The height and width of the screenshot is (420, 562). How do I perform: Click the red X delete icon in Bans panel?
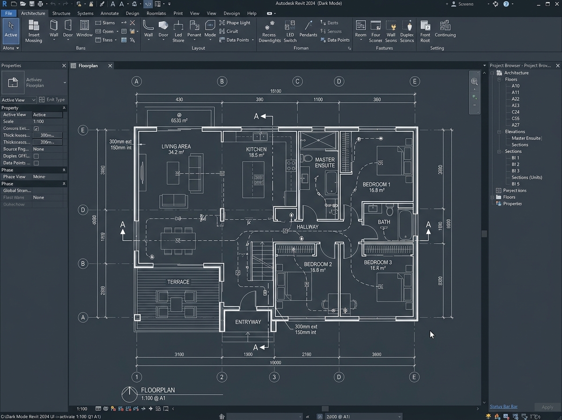pos(132,23)
